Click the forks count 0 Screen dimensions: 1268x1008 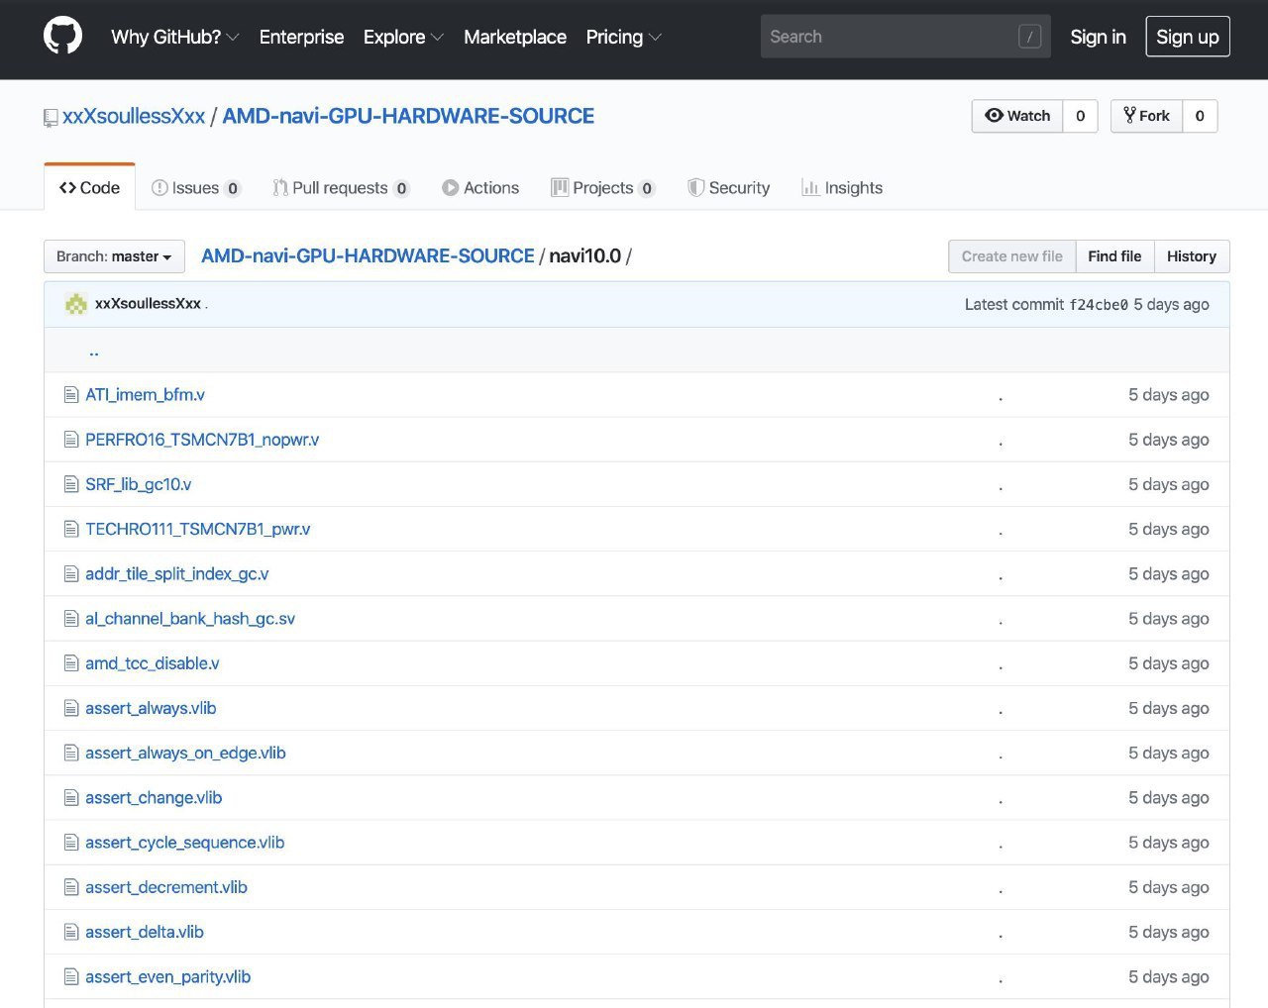1200,116
